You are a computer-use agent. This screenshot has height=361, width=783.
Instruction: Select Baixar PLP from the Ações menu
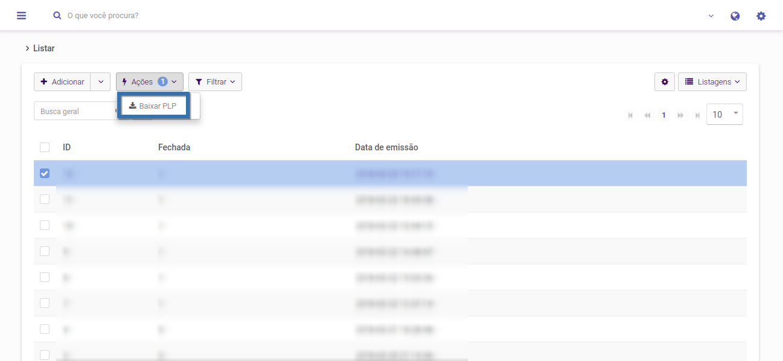click(x=153, y=106)
